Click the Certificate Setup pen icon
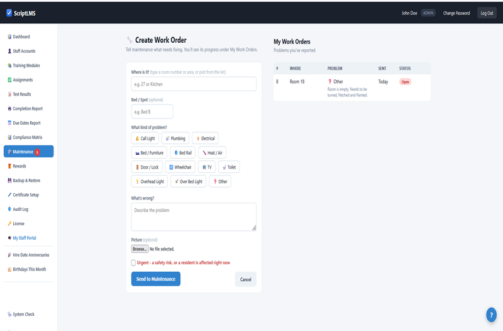The image size is (503, 331). coord(9,195)
